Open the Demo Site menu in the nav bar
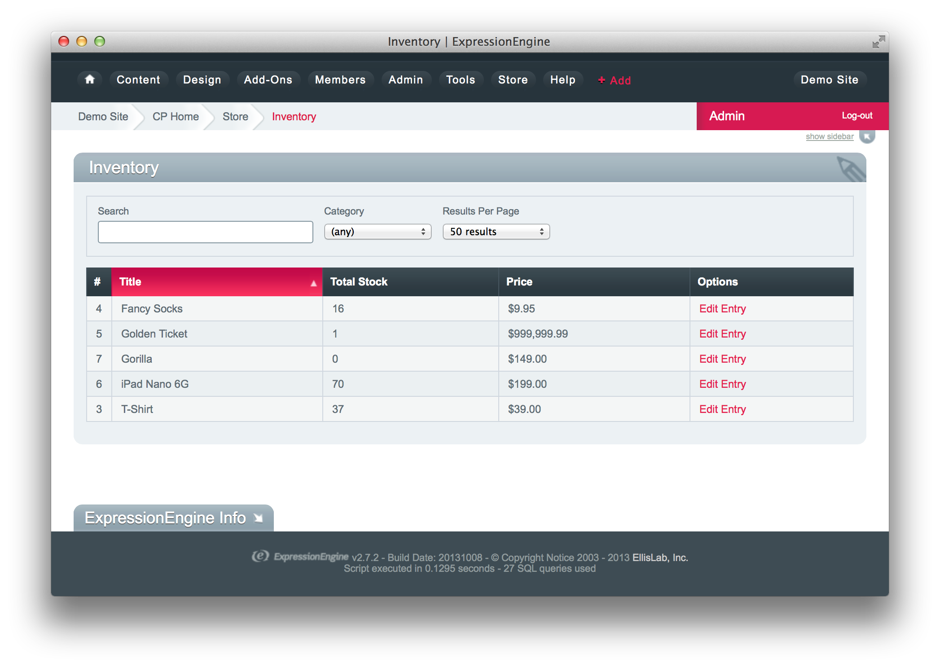940x667 pixels. click(830, 79)
